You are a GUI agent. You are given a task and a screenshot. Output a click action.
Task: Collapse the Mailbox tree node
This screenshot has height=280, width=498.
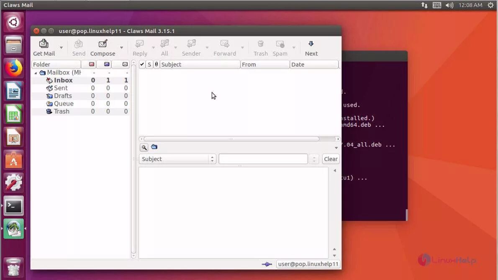(x=36, y=73)
